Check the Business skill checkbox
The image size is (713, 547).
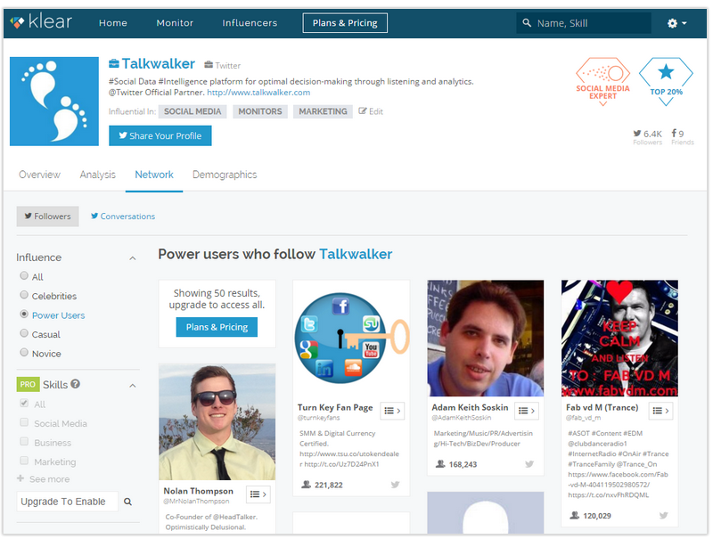[24, 441]
